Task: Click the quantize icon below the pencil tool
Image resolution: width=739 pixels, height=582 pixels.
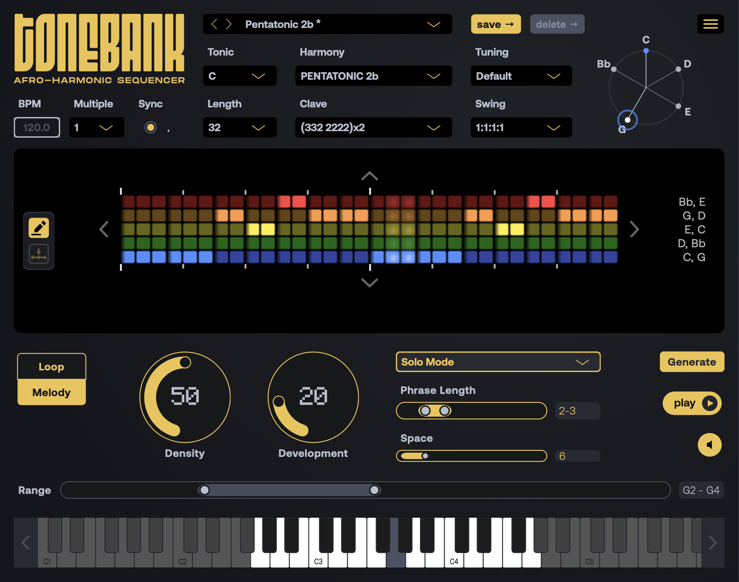Action: pyautogui.click(x=39, y=254)
